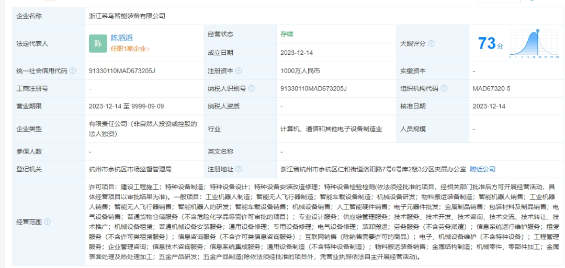This screenshot has height=268, width=565.
Task: Open the 附近公司 nearby companies link
Action: (x=482, y=169)
